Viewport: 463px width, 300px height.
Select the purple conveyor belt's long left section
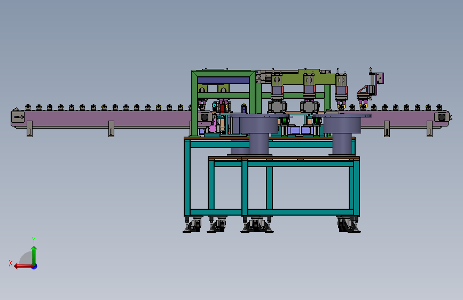click(x=106, y=119)
